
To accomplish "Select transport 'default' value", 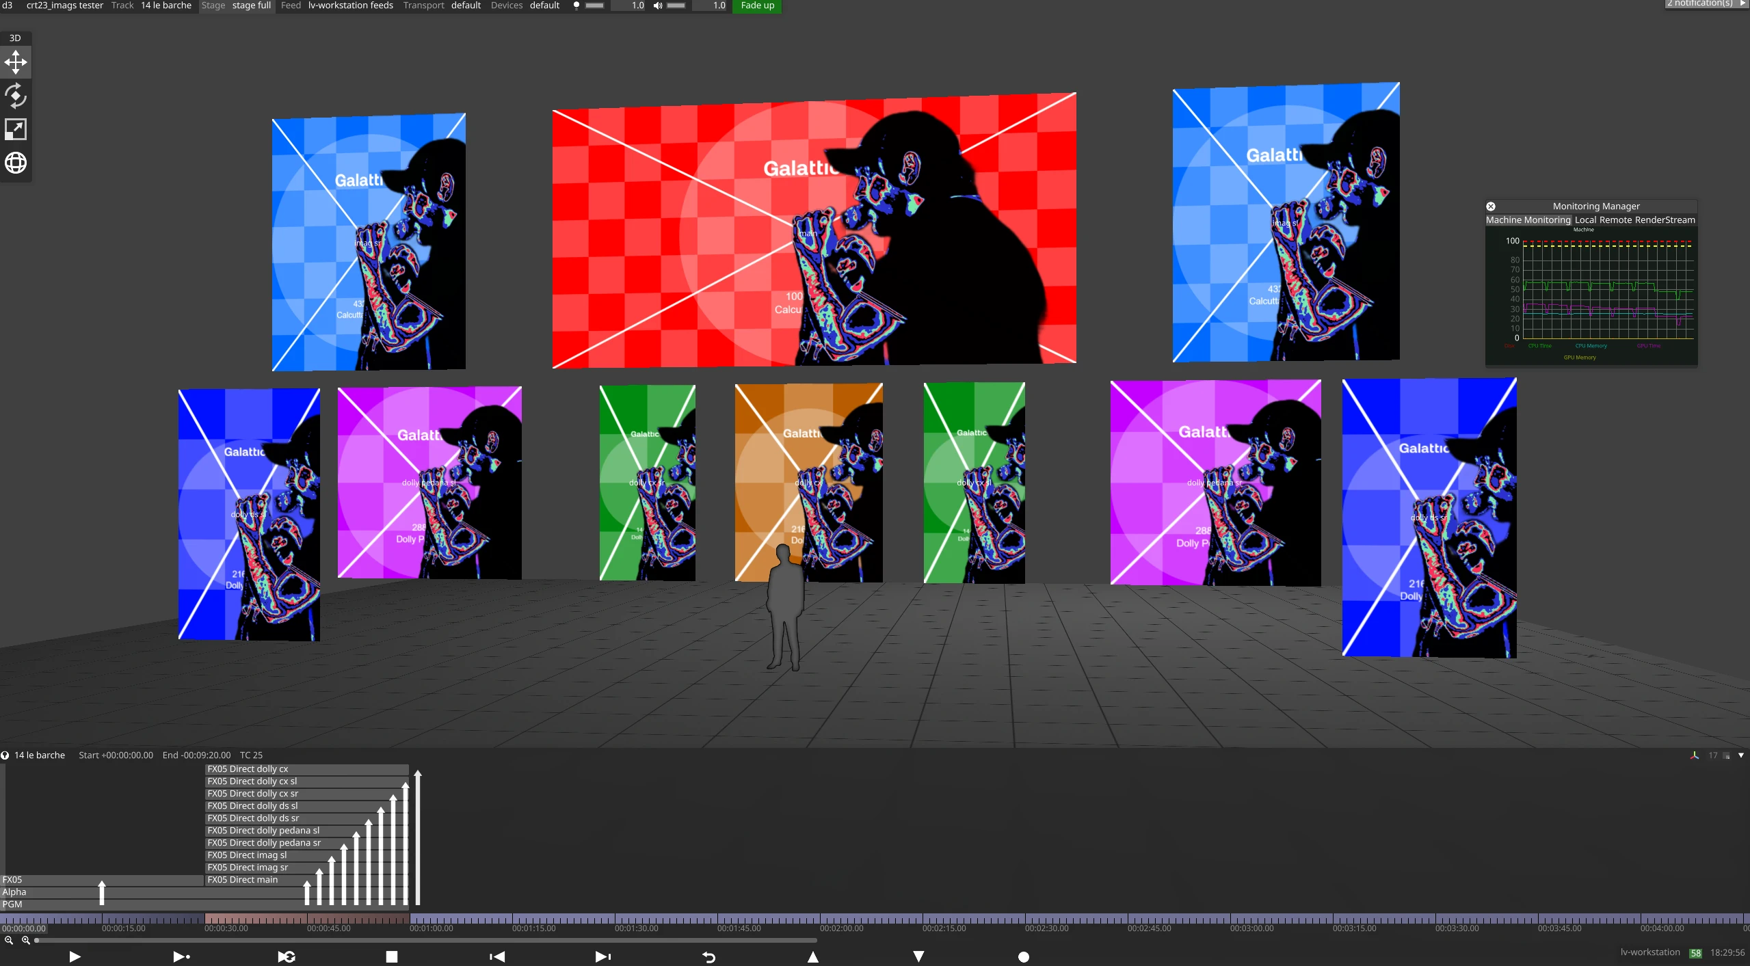I will pos(466,5).
